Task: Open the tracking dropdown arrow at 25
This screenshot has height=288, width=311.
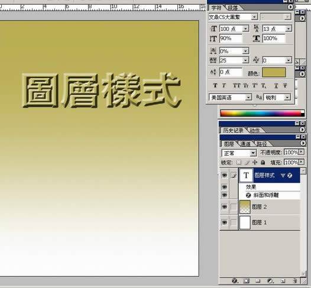Action: pyautogui.click(x=246, y=60)
